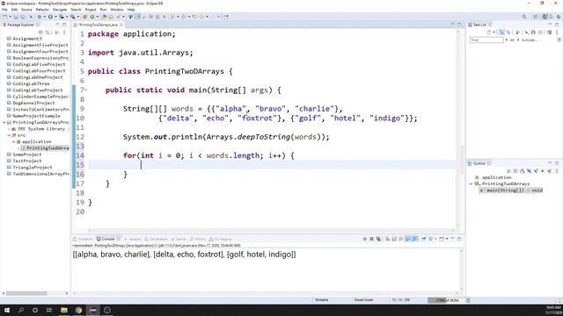Collapse the PrintingTwoDArraysProject tree node
The height and width of the screenshot is (316, 563).
coord(4,122)
